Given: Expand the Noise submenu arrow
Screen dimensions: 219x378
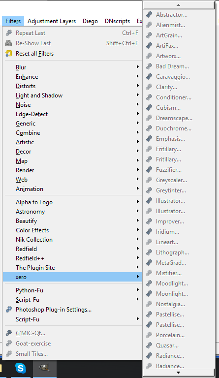Looking at the screenshot, I should 138,104.
